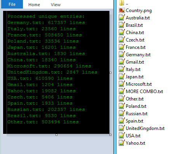
Task: Click 'USA.txt: 610590 lines' in the image
Action: (40, 78)
